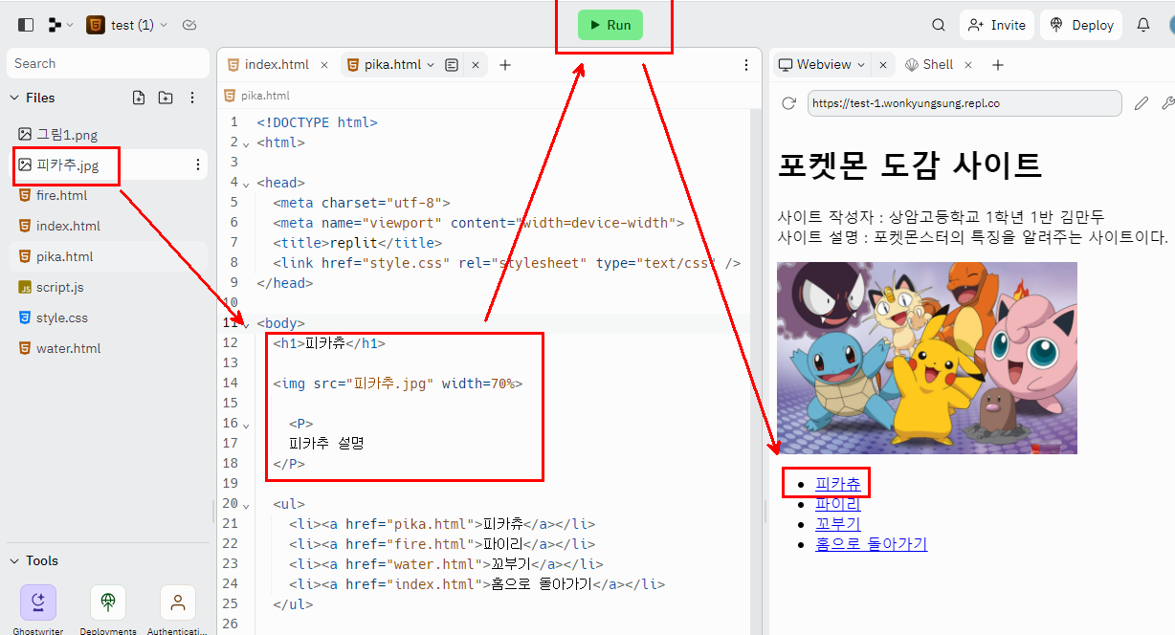Image resolution: width=1175 pixels, height=635 pixels.
Task: Open the 꼬부기 link in webview
Action: pyautogui.click(x=838, y=524)
